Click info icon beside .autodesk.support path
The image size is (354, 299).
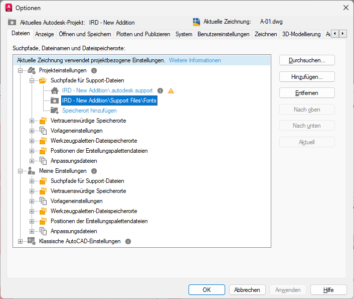(x=160, y=91)
